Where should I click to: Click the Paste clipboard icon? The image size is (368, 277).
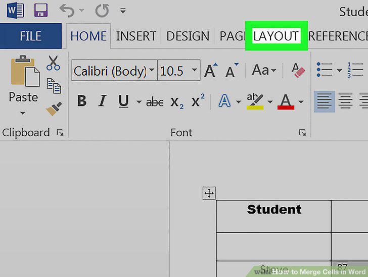(25, 71)
